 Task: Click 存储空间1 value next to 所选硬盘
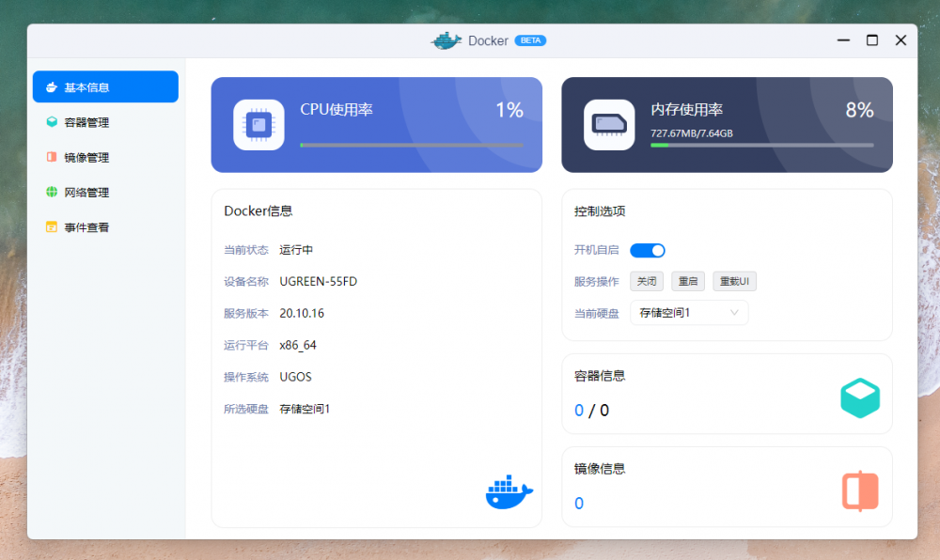(x=305, y=409)
